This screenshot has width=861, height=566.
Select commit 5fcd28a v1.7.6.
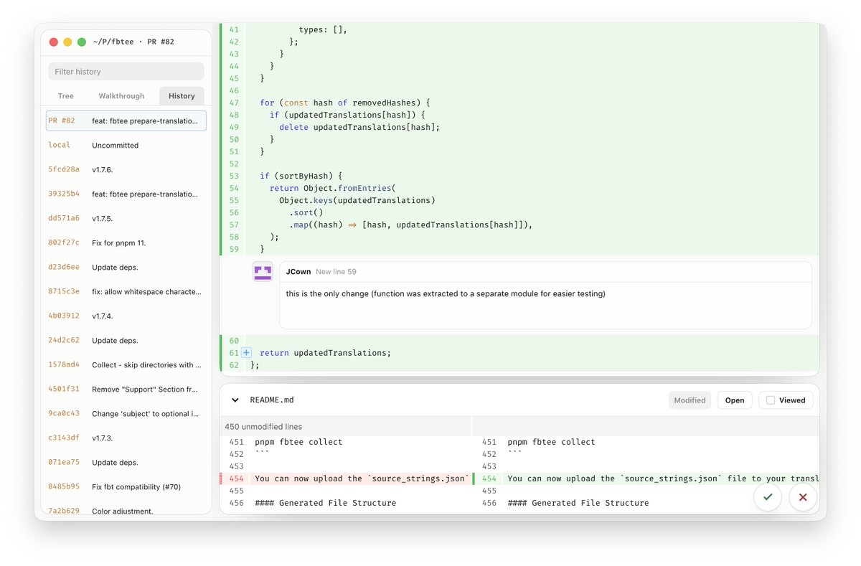tap(126, 169)
